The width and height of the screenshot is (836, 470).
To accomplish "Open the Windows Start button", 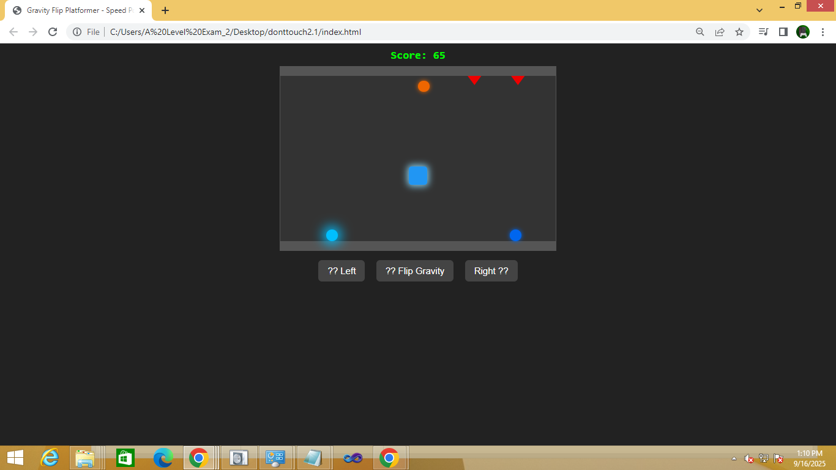I will [x=15, y=457].
